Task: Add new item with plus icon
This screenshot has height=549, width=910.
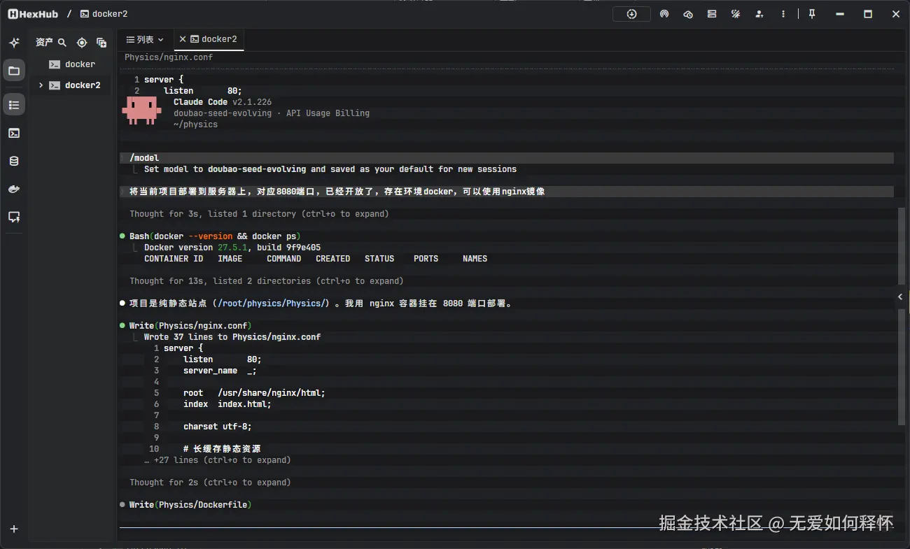Action: click(x=14, y=529)
